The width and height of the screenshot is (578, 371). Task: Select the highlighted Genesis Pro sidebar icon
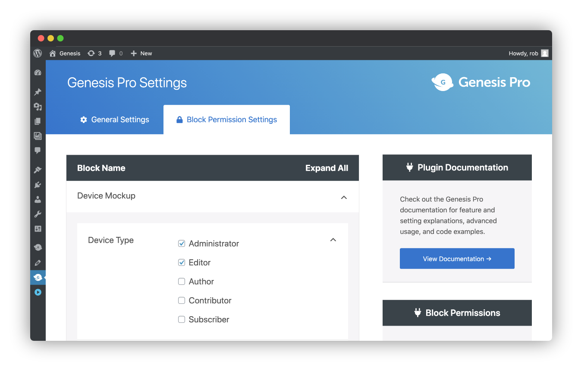38,277
